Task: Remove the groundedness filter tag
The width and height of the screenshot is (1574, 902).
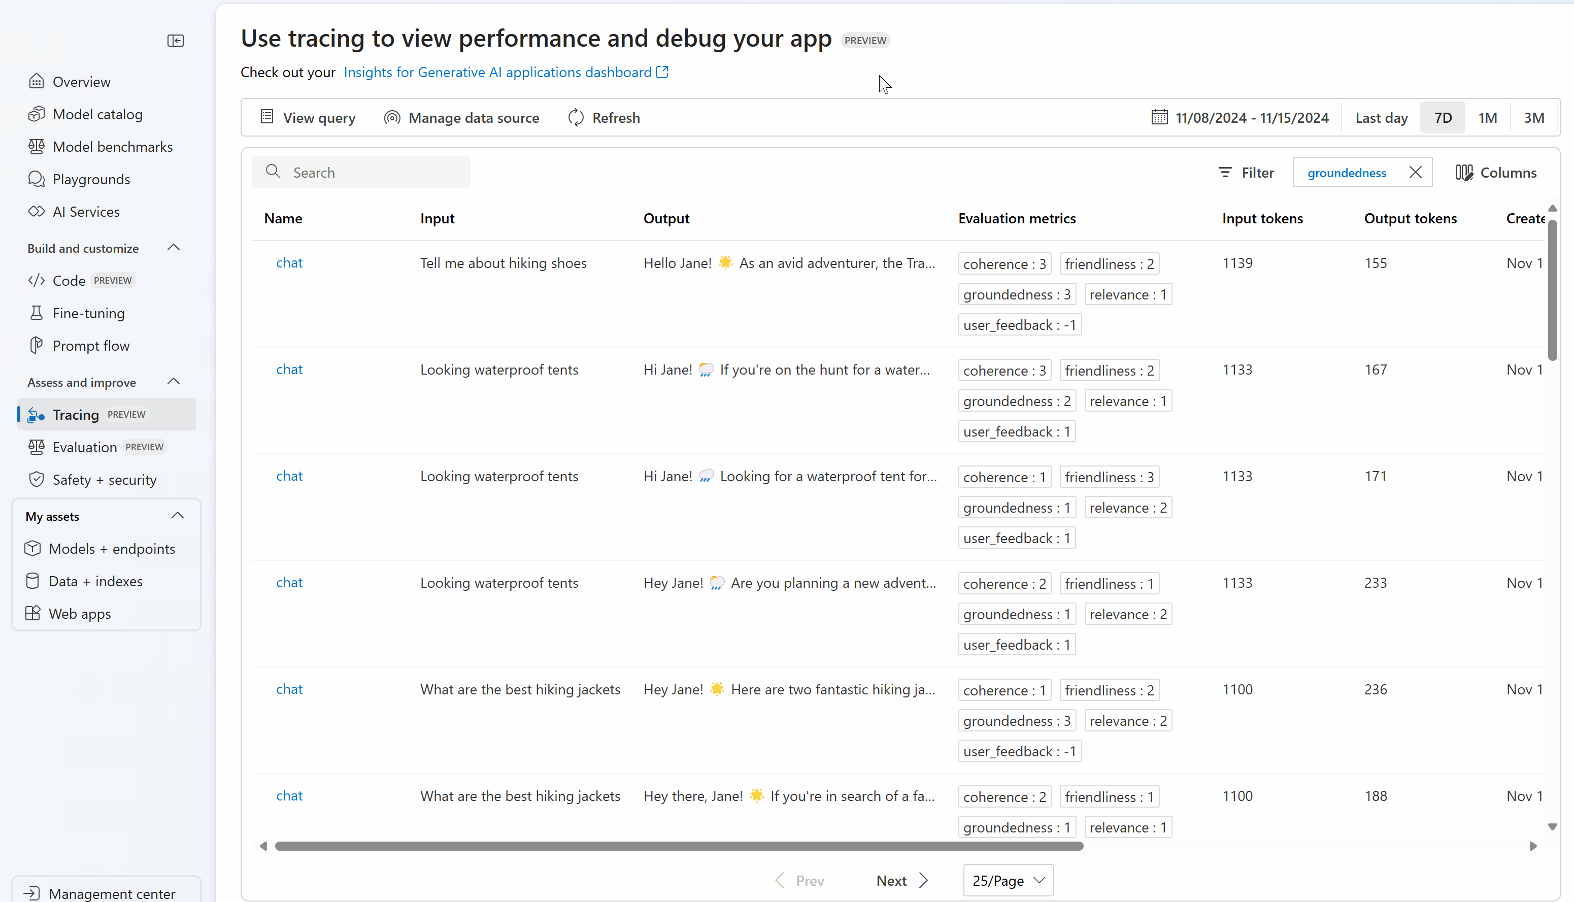Action: tap(1416, 172)
